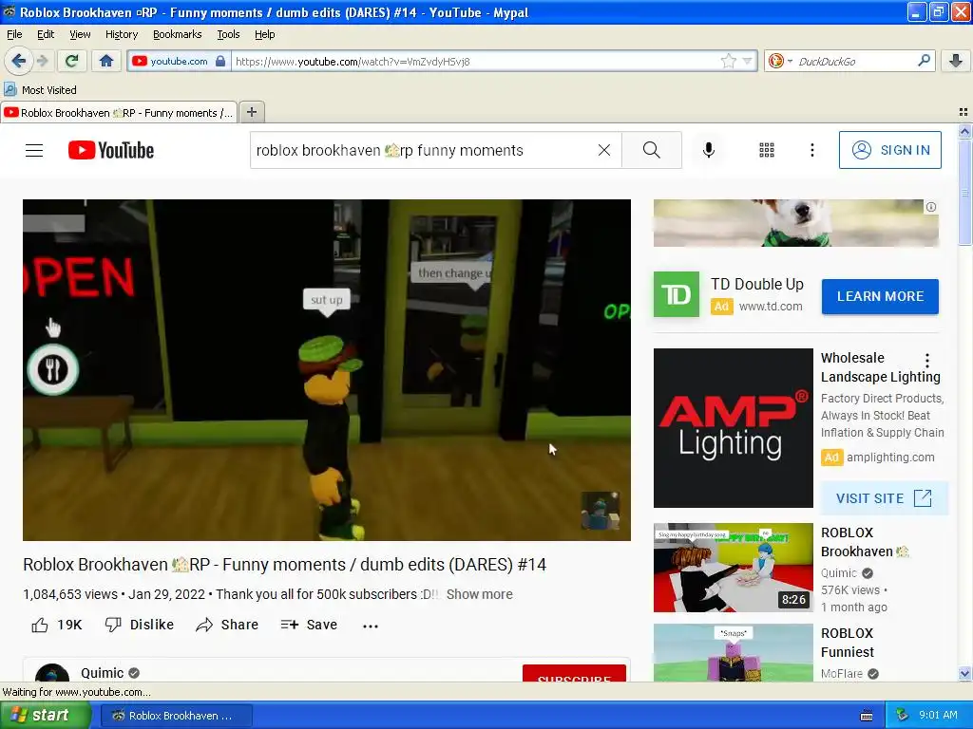Image resolution: width=973 pixels, height=729 pixels.
Task: Like the video with thumbs-up 19K
Action: [x=56, y=625]
